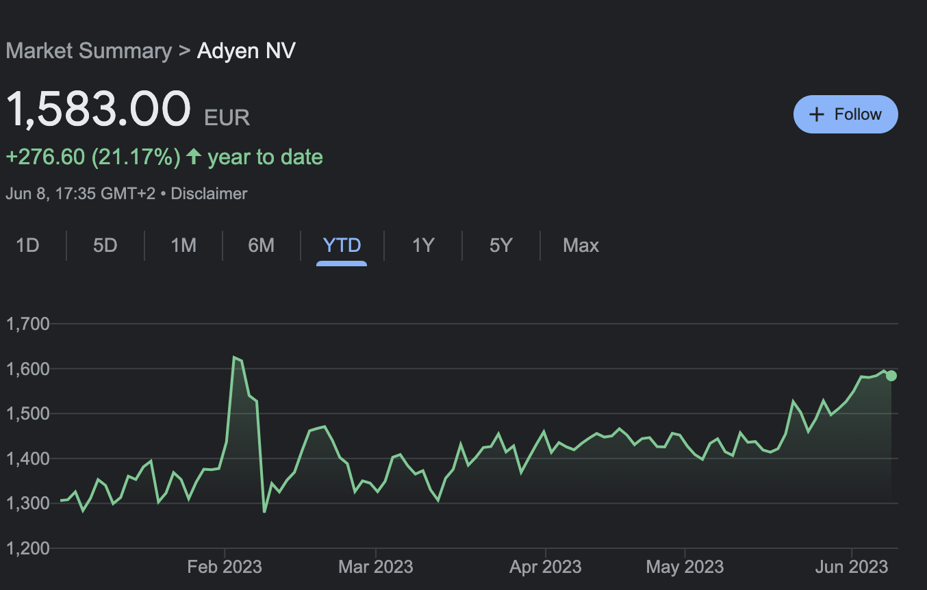This screenshot has height=590, width=927.
Task: Click the Follow button
Action: [x=846, y=114]
